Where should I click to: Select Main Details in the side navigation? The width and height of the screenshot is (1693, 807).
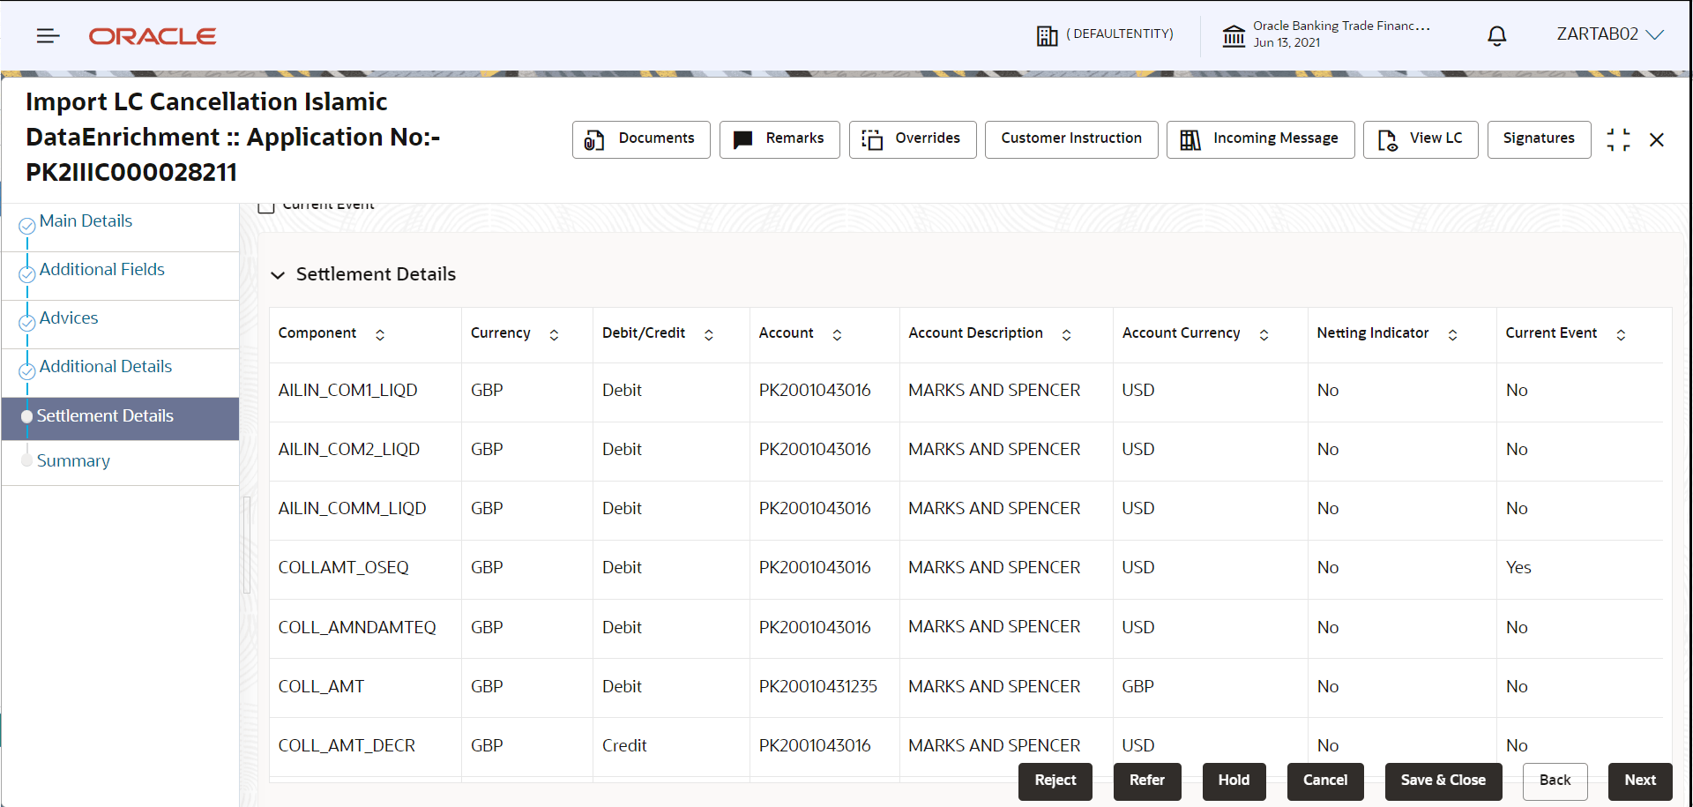(86, 220)
